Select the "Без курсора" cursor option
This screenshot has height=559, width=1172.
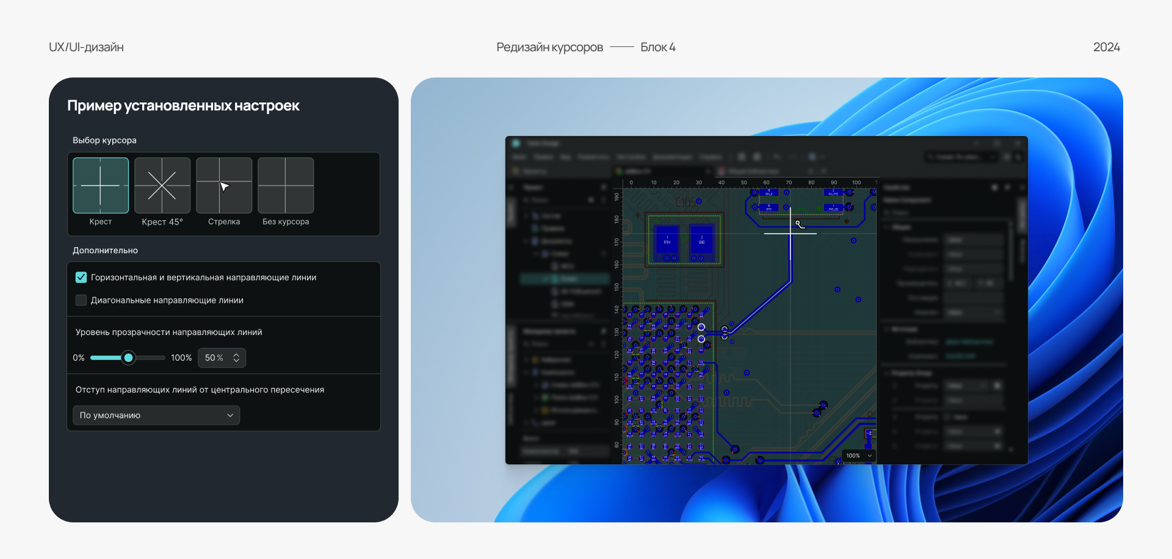point(285,186)
